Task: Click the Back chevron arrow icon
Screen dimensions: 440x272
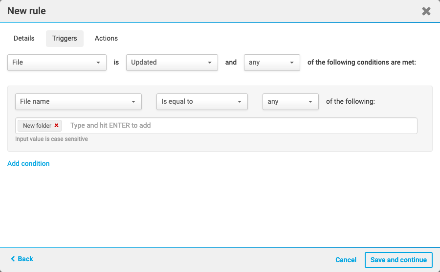Action: tap(13, 259)
